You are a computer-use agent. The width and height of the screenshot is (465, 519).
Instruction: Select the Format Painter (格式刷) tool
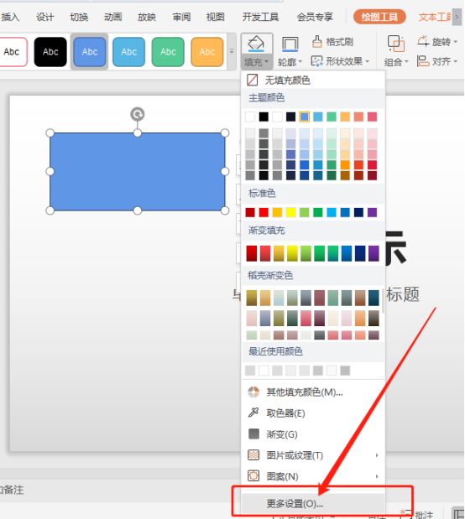332,42
